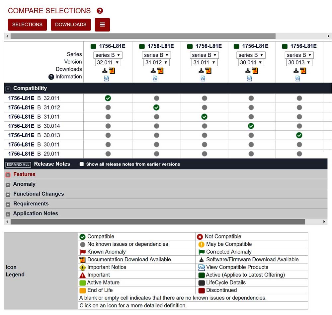332x315 pixels.
Task: Click Active green lifecycle swatch on first column header
Action: click(x=93, y=46)
